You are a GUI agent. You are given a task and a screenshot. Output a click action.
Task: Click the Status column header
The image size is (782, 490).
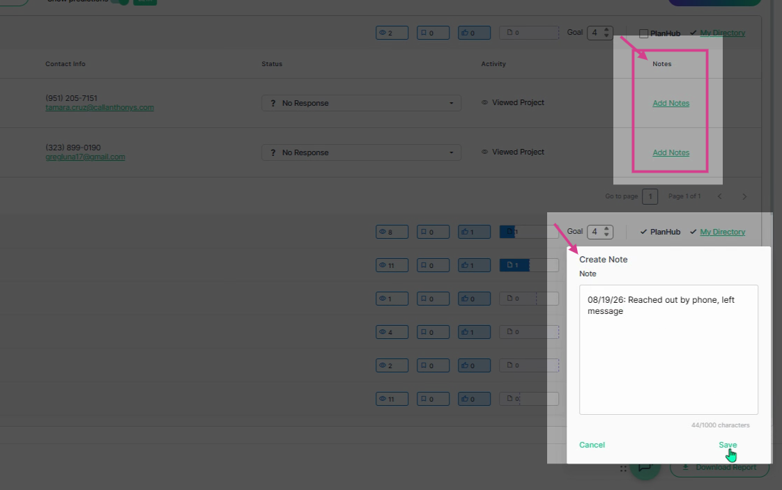(272, 64)
